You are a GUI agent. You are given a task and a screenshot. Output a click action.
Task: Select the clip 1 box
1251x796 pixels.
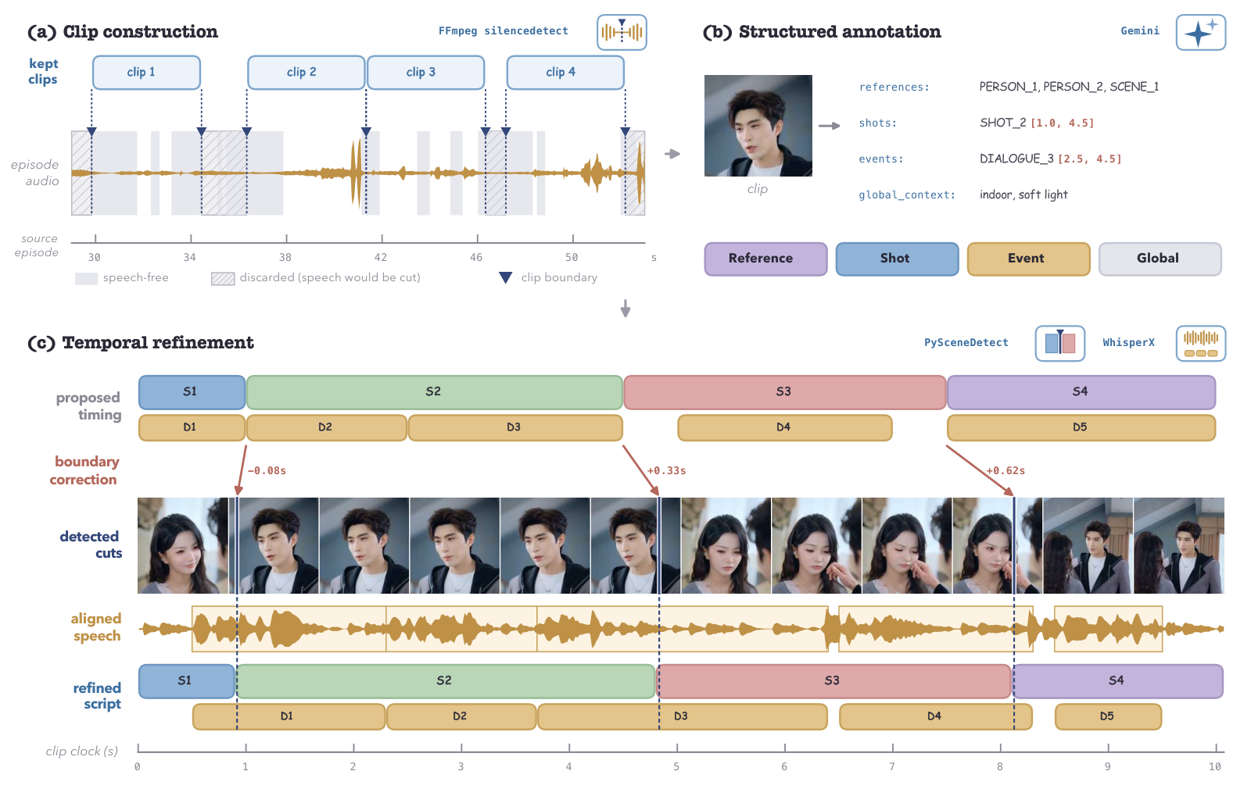click(x=146, y=73)
